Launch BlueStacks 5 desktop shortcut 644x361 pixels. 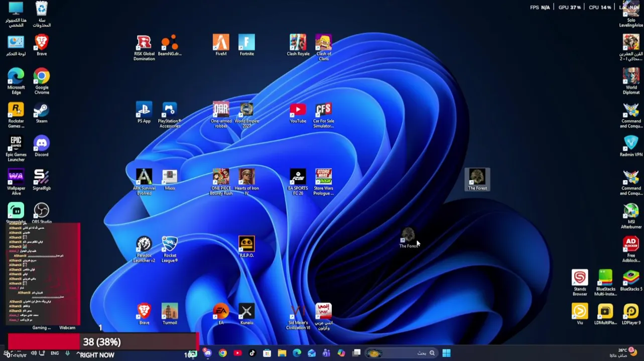coord(631,281)
